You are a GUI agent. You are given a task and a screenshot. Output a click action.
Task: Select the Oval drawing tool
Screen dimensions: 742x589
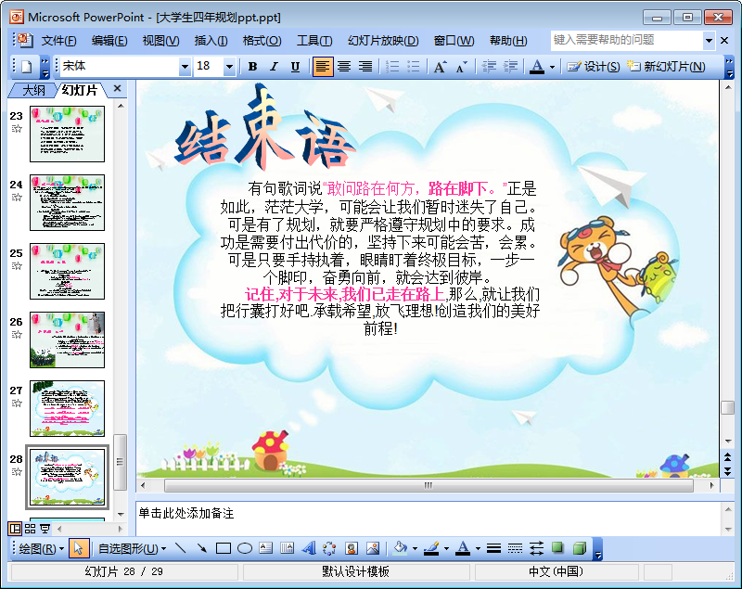pyautogui.click(x=245, y=548)
